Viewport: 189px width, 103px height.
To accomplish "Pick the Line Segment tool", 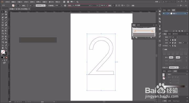I will 6,20.
